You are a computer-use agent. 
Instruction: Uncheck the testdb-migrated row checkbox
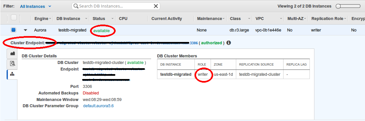tap(13, 30)
